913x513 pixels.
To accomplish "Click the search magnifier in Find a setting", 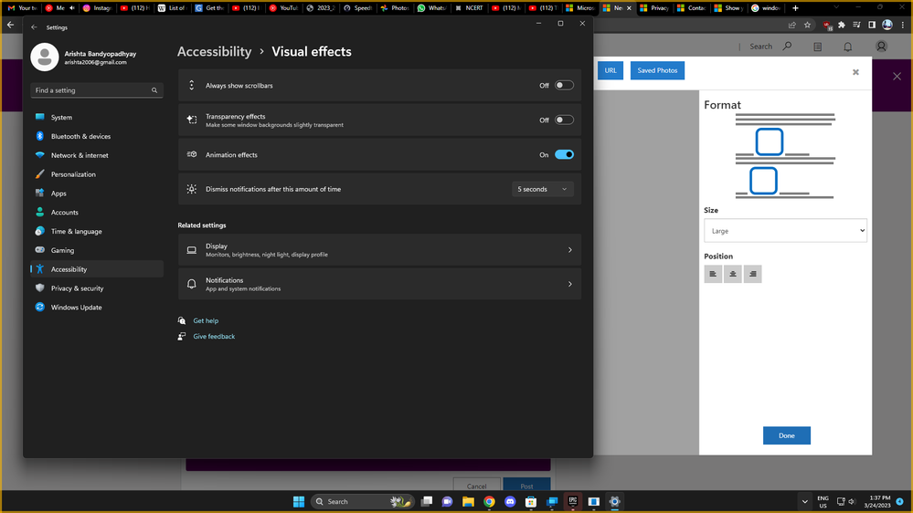I will (154, 90).
